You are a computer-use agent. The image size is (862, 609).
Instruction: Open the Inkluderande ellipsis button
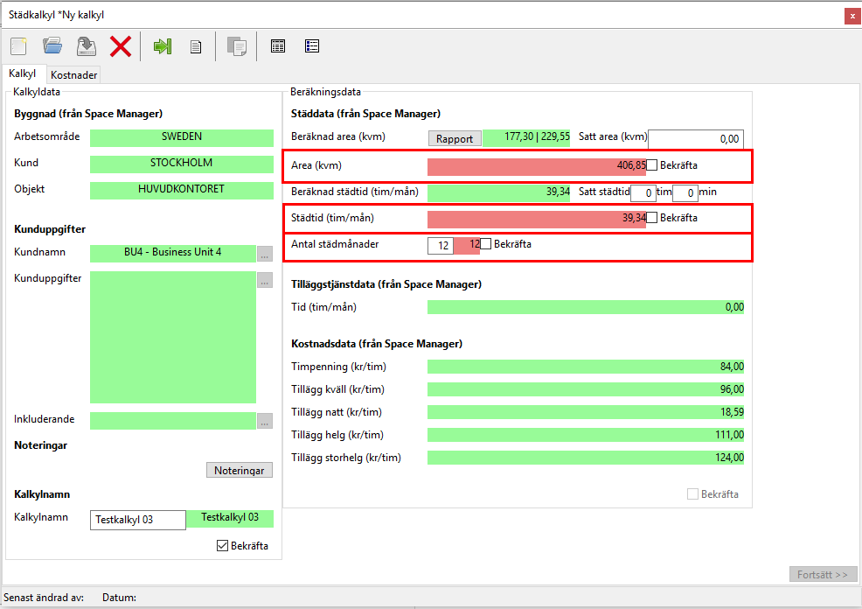(265, 421)
